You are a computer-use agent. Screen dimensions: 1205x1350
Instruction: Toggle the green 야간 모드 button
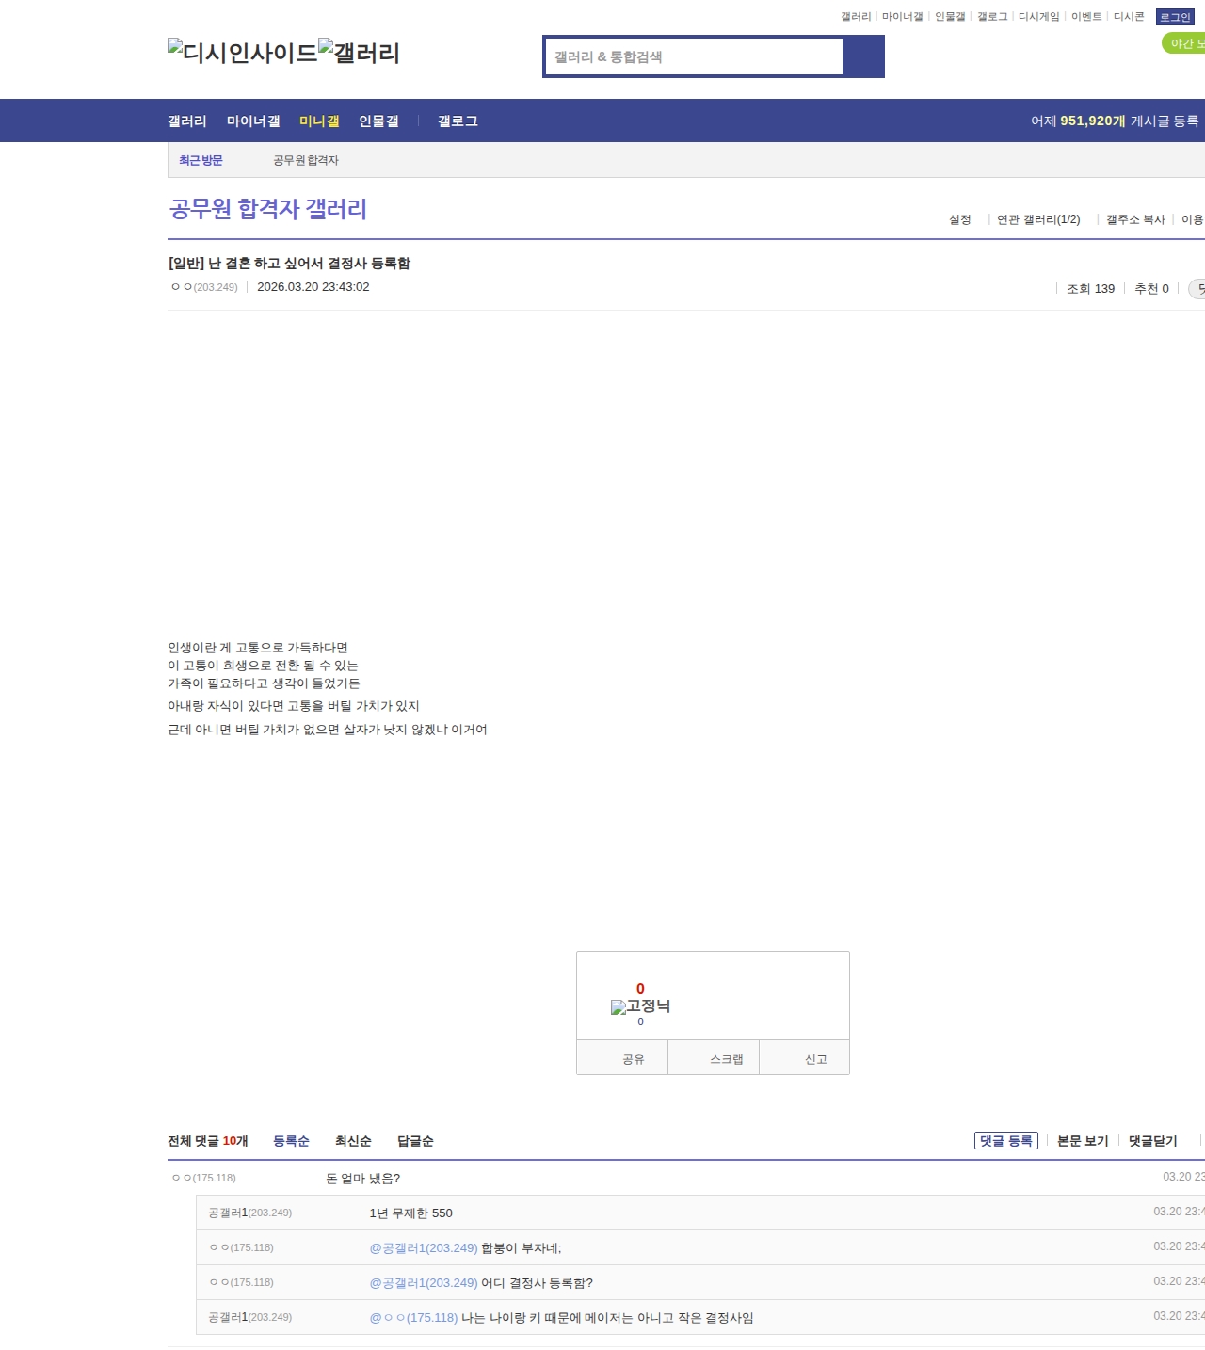click(x=1184, y=43)
